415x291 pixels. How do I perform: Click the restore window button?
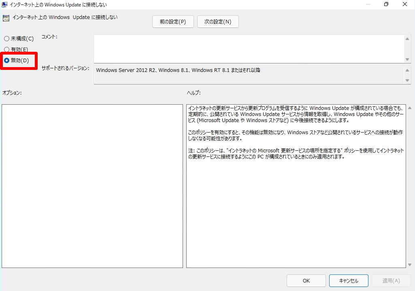click(x=386, y=4)
